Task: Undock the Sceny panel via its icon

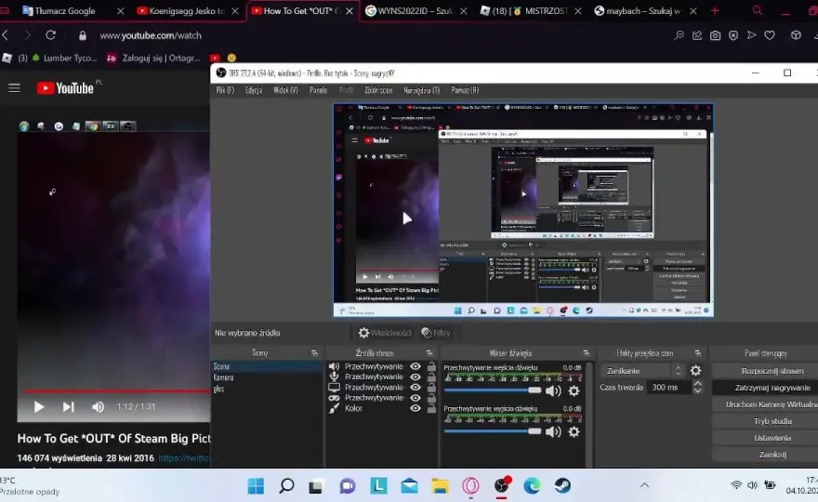Action: point(314,353)
